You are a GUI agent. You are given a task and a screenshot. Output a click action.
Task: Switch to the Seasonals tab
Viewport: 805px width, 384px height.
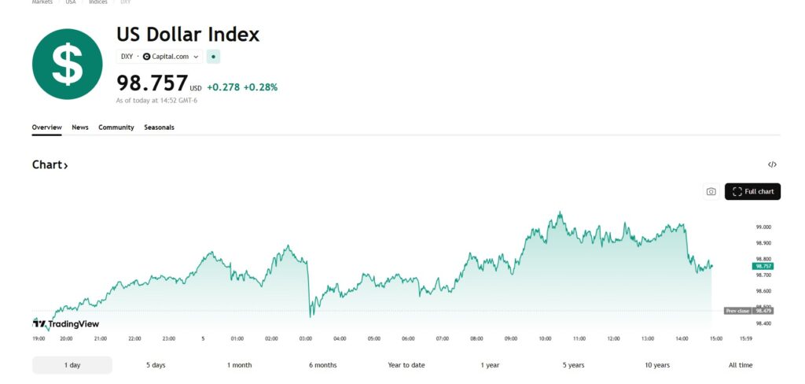coord(159,127)
